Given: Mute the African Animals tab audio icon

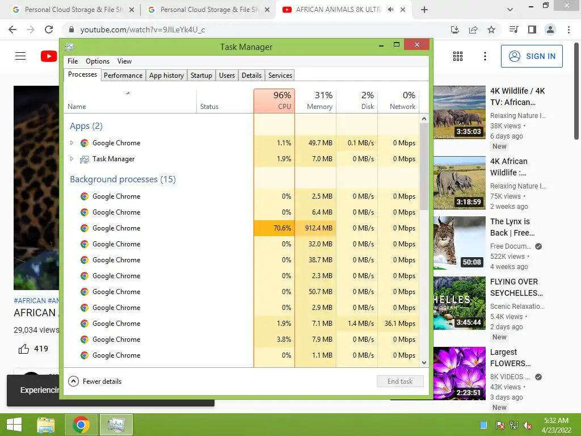Looking at the screenshot, I should [390, 10].
